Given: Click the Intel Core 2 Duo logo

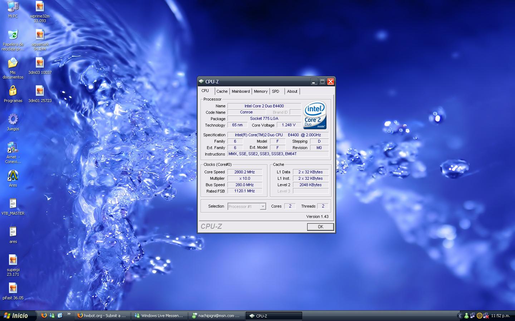Looking at the screenshot, I should 315,116.
